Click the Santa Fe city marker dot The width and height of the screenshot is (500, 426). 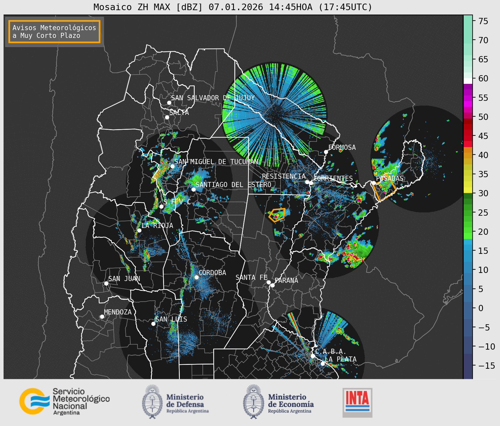(269, 282)
